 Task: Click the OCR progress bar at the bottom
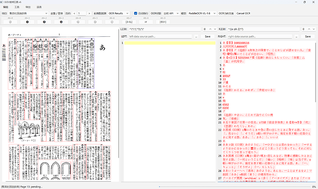[x=235, y=187]
